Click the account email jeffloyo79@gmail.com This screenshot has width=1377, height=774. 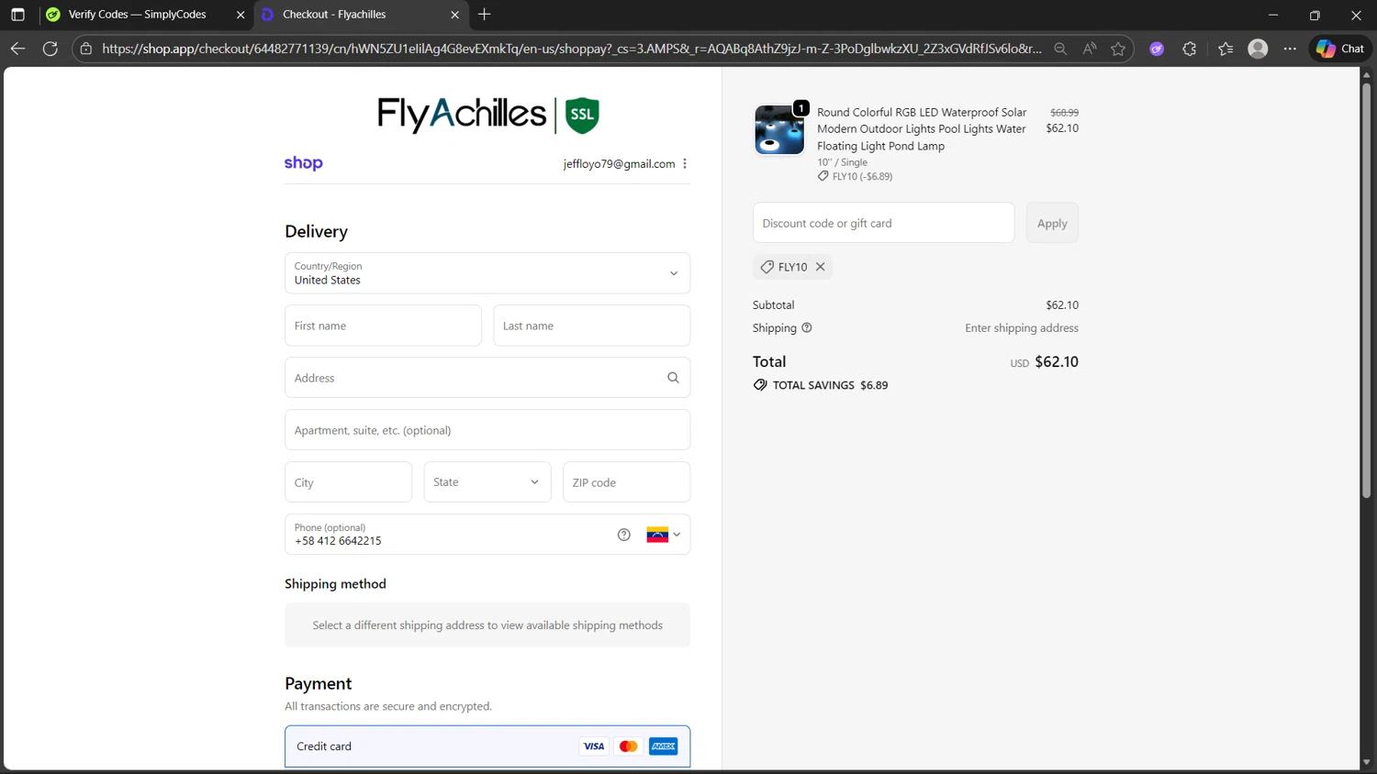click(x=619, y=163)
